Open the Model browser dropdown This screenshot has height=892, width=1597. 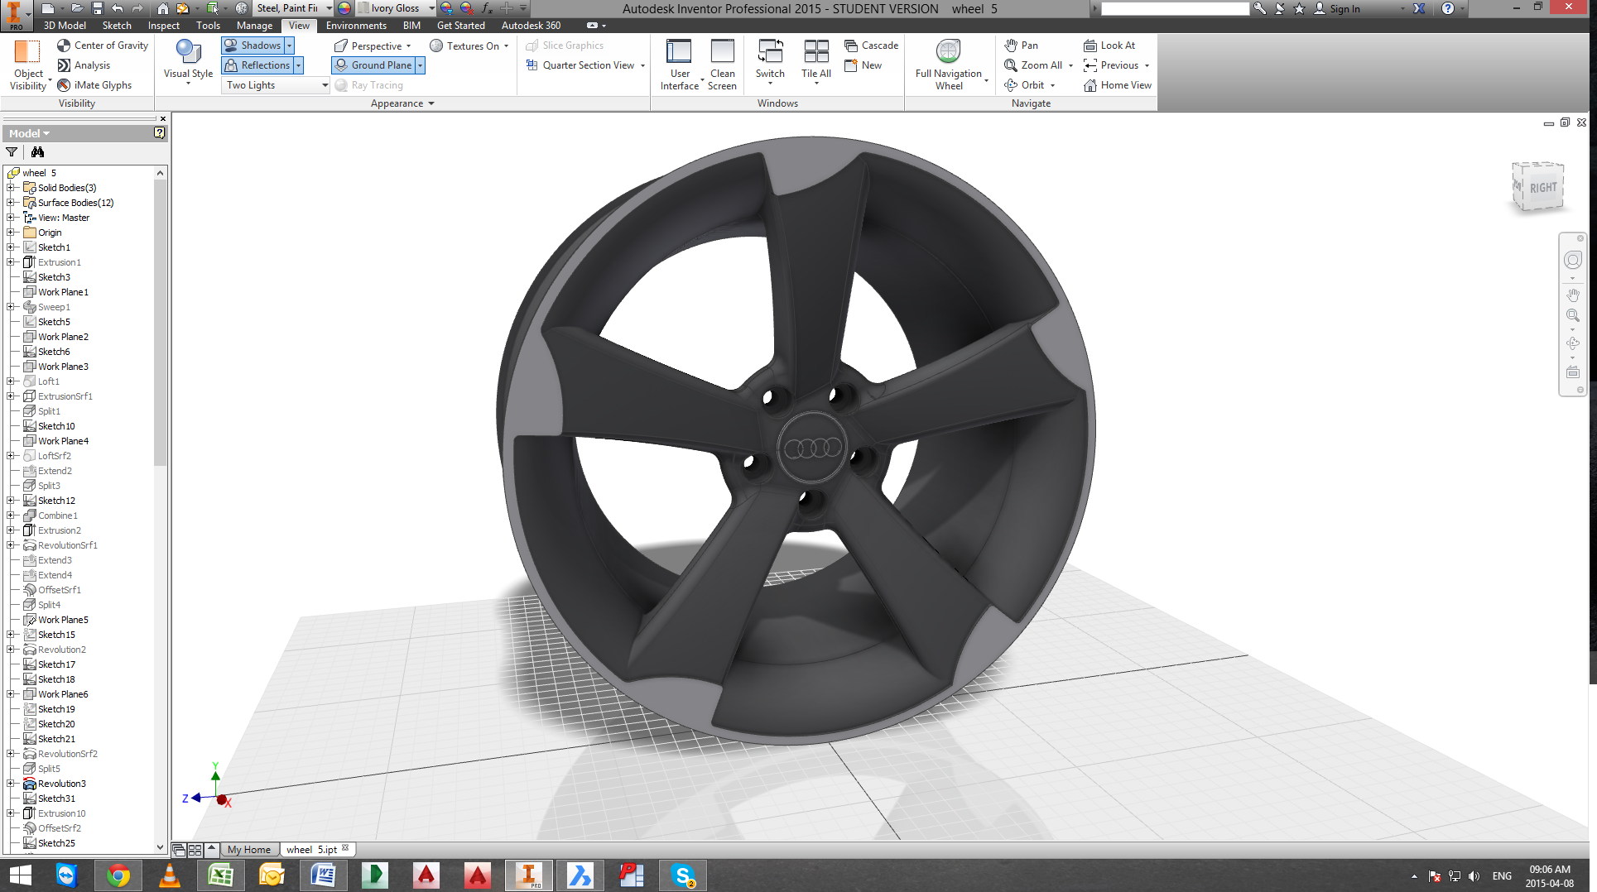(29, 133)
